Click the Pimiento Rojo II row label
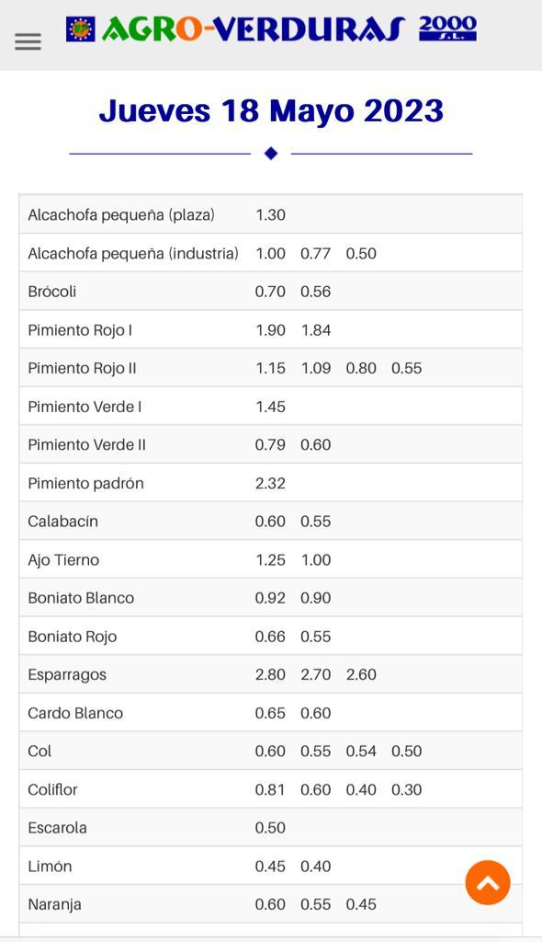The image size is (542, 942). (x=83, y=368)
